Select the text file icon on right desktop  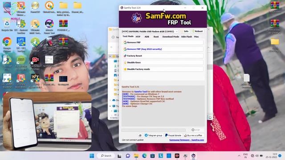247,81
